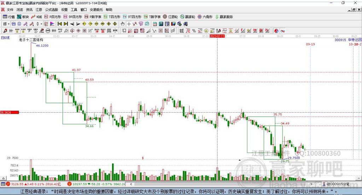Open the 帮助 menu
Viewport: 362px width, 195px height.
pyautogui.click(x=109, y=10)
